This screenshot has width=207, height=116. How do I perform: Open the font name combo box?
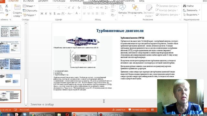pos(49,8)
